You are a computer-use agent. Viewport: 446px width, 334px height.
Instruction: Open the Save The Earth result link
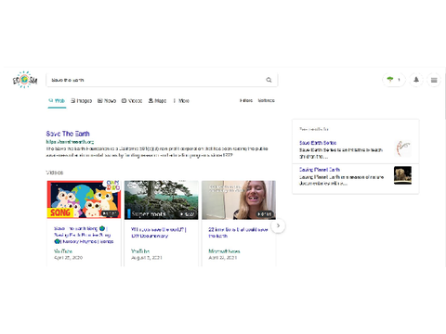68,134
